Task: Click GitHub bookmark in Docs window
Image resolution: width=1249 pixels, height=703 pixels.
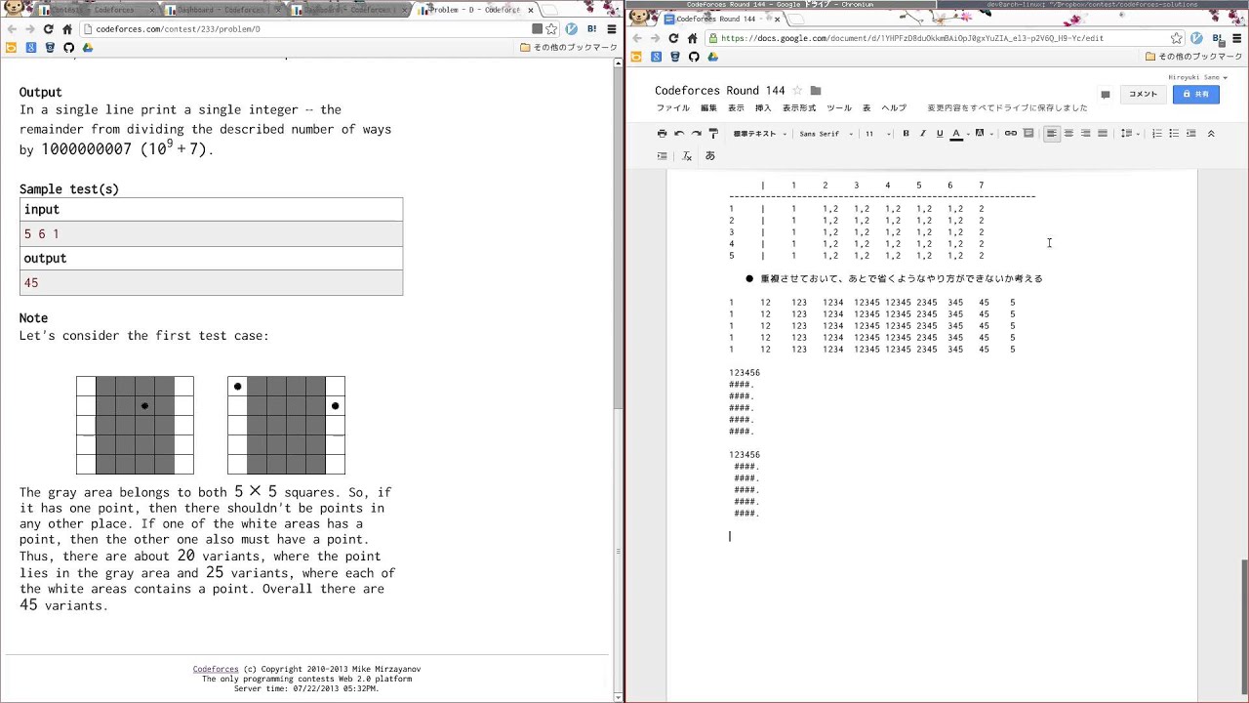Action: (x=694, y=57)
